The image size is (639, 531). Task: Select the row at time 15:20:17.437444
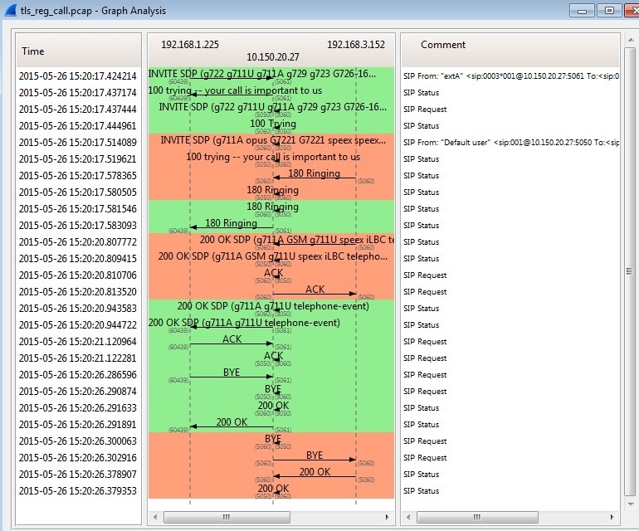click(77, 110)
